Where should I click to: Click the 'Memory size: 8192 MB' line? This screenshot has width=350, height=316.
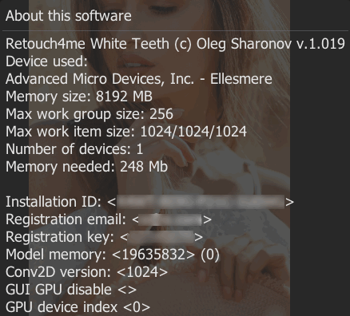tap(79, 97)
